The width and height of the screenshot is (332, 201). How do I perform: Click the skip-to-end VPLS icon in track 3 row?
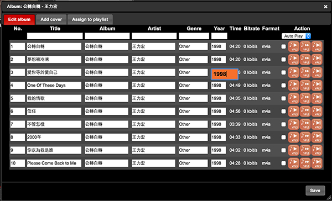click(317, 72)
